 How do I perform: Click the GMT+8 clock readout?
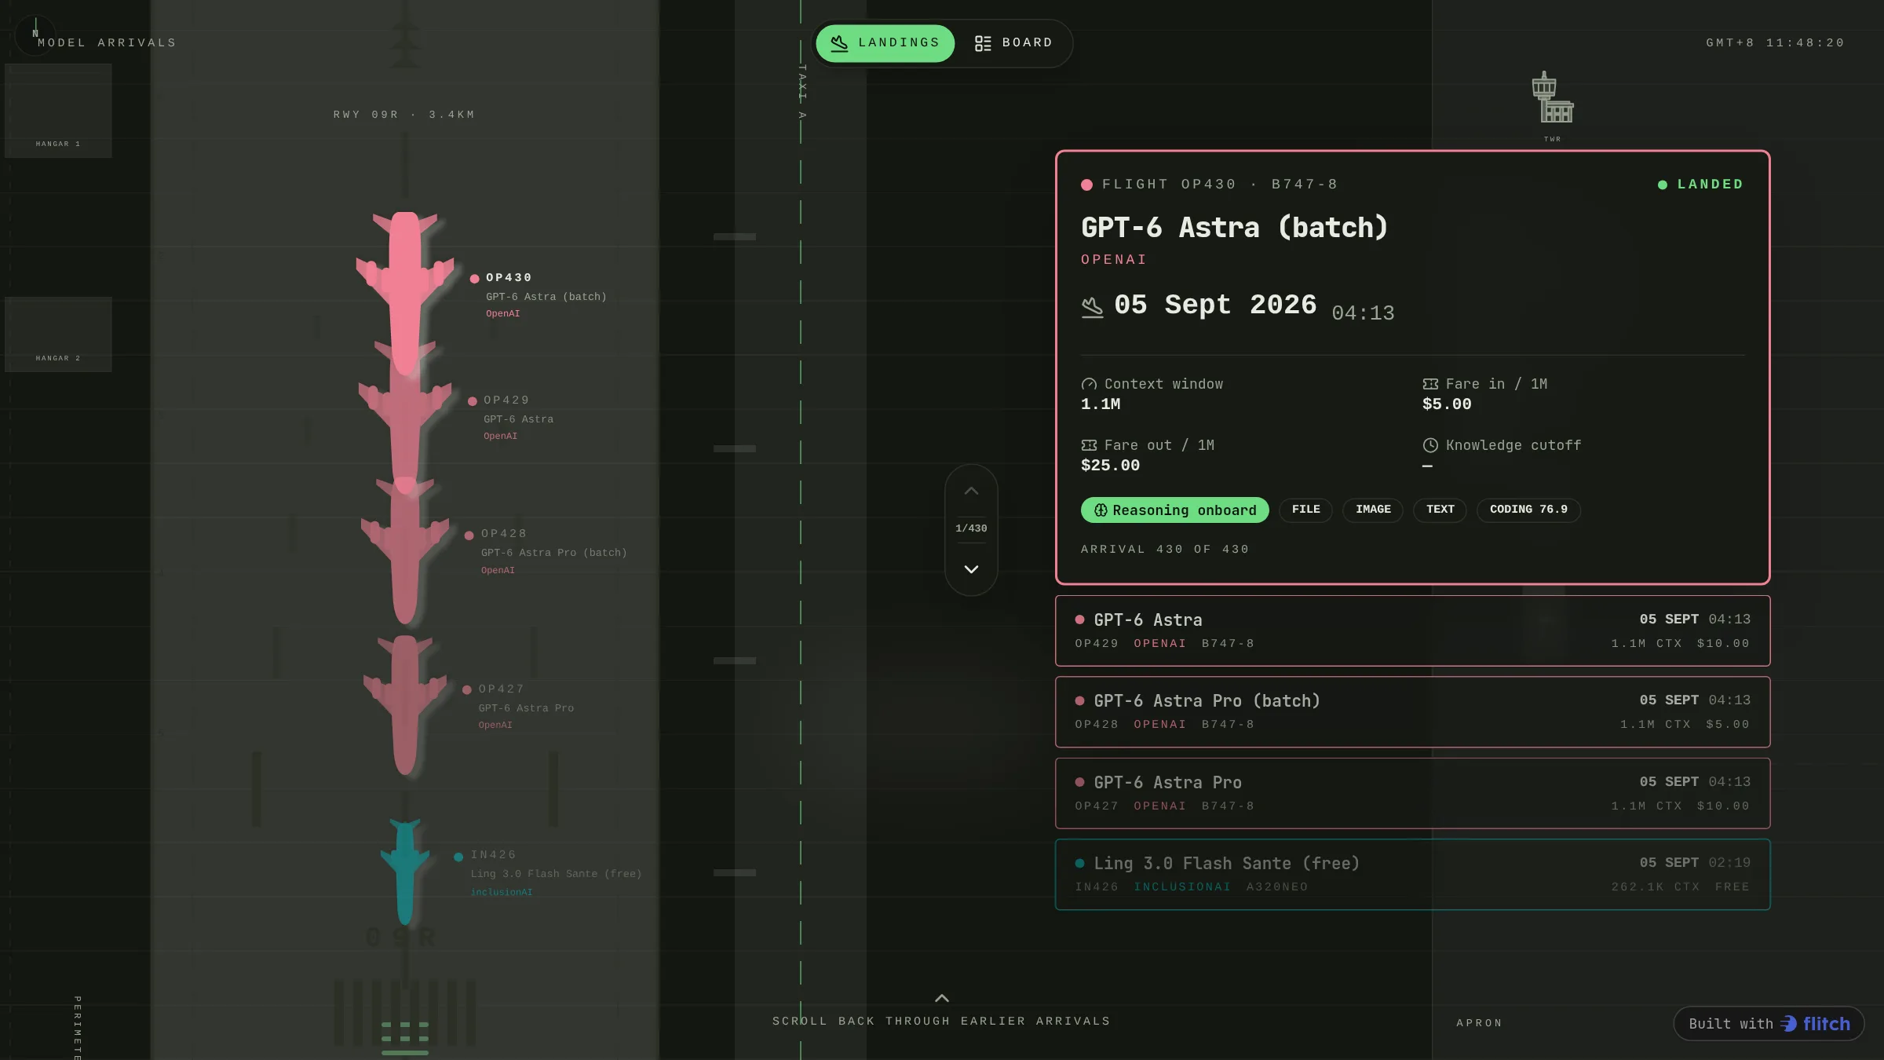coord(1775,43)
